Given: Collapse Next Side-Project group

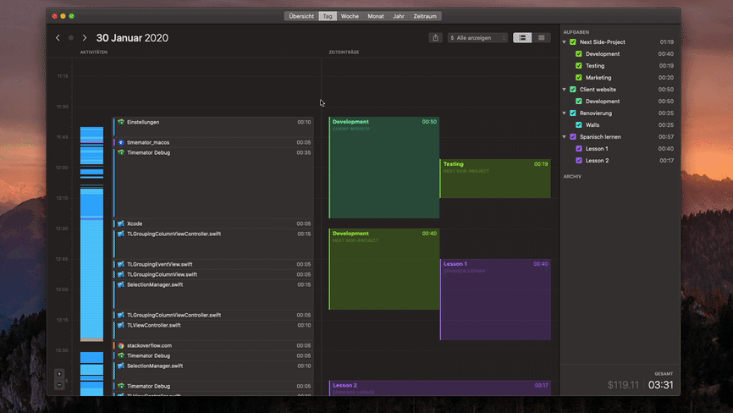Looking at the screenshot, I should coord(565,42).
